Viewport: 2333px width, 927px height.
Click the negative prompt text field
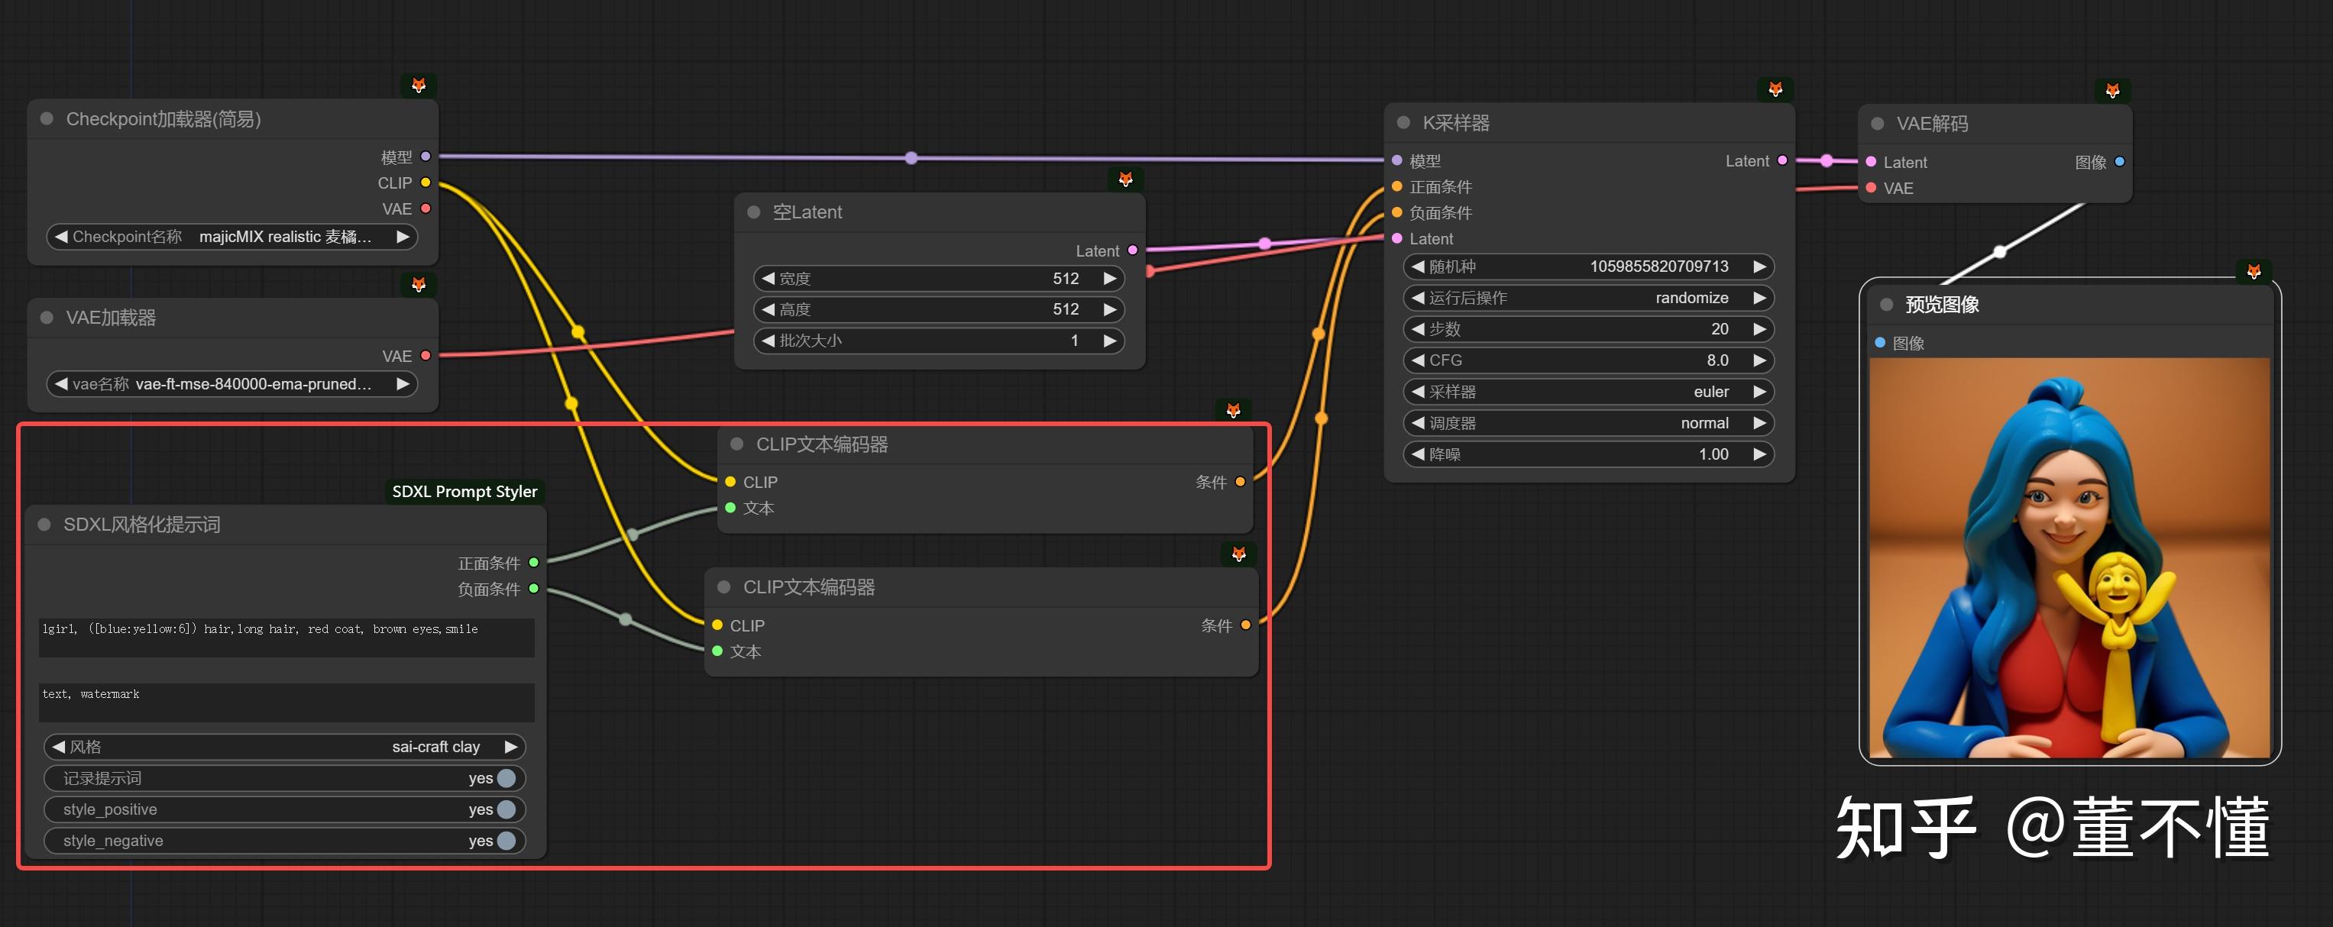click(x=286, y=702)
